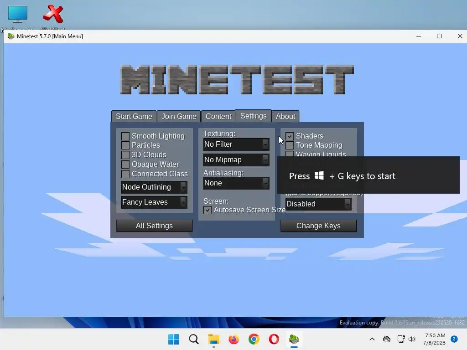The image size is (467, 350).
Task: Open the taskbar clock showing 7:50 AM
Action: (434, 339)
